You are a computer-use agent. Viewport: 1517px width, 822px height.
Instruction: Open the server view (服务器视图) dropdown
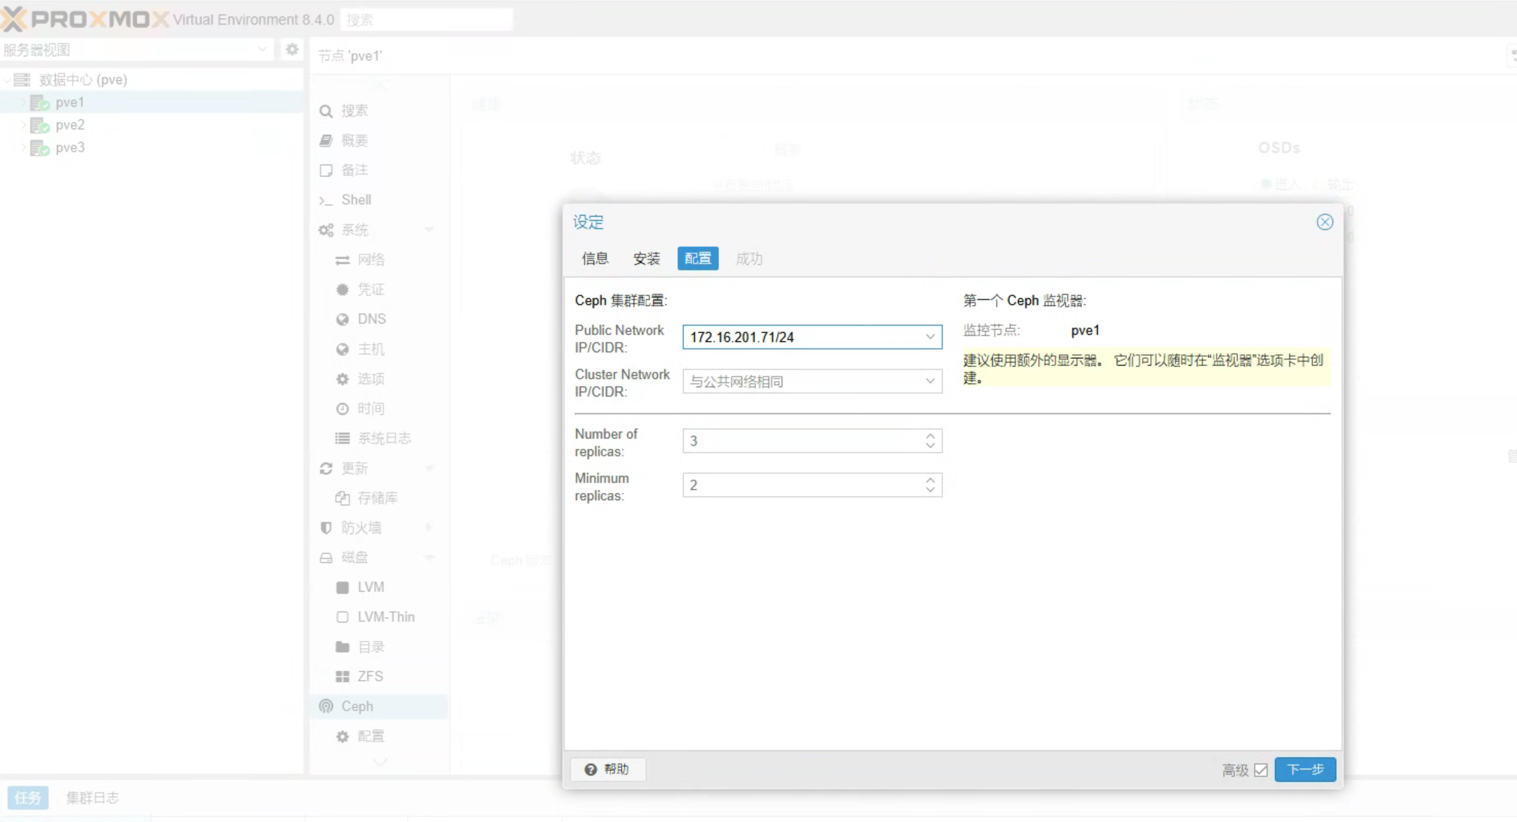[262, 49]
